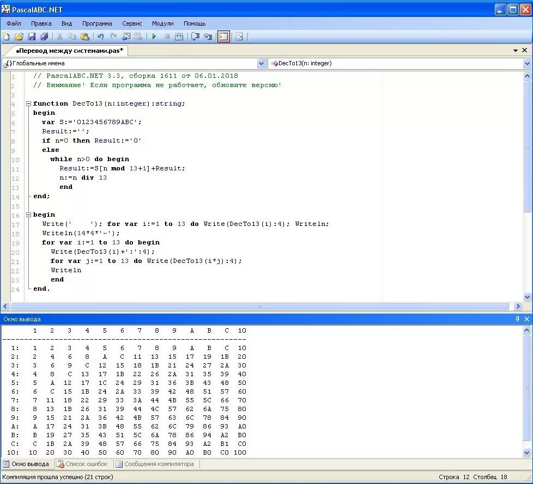Open a file using the folder icon
The height and width of the screenshot is (484, 533).
[x=19, y=36]
